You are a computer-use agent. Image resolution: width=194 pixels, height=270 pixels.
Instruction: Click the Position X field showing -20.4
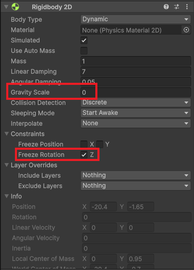tap(103, 207)
